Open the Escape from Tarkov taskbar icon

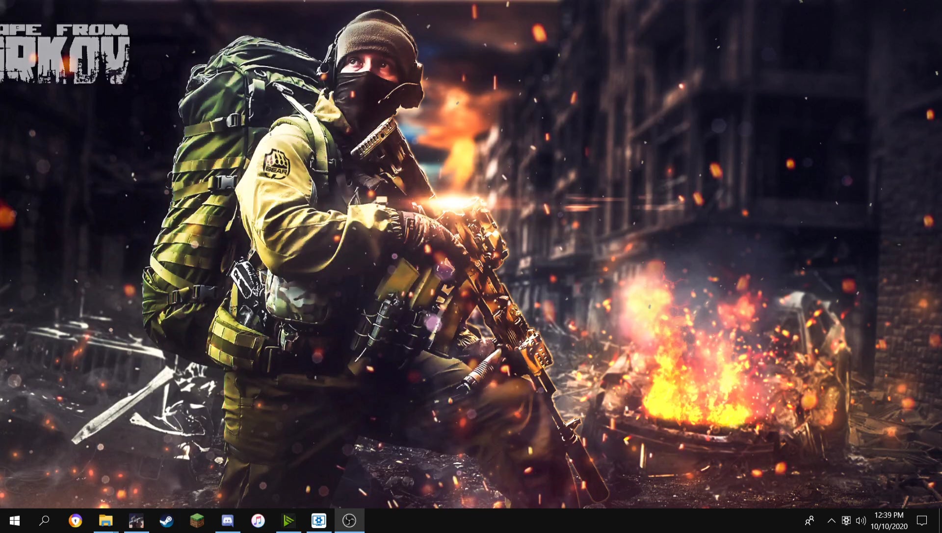coord(136,521)
